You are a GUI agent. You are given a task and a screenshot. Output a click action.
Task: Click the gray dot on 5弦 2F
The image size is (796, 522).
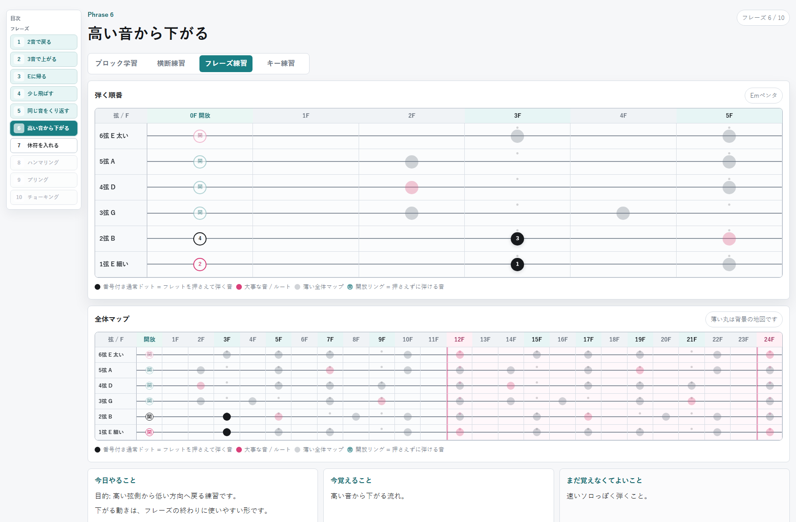412,162
